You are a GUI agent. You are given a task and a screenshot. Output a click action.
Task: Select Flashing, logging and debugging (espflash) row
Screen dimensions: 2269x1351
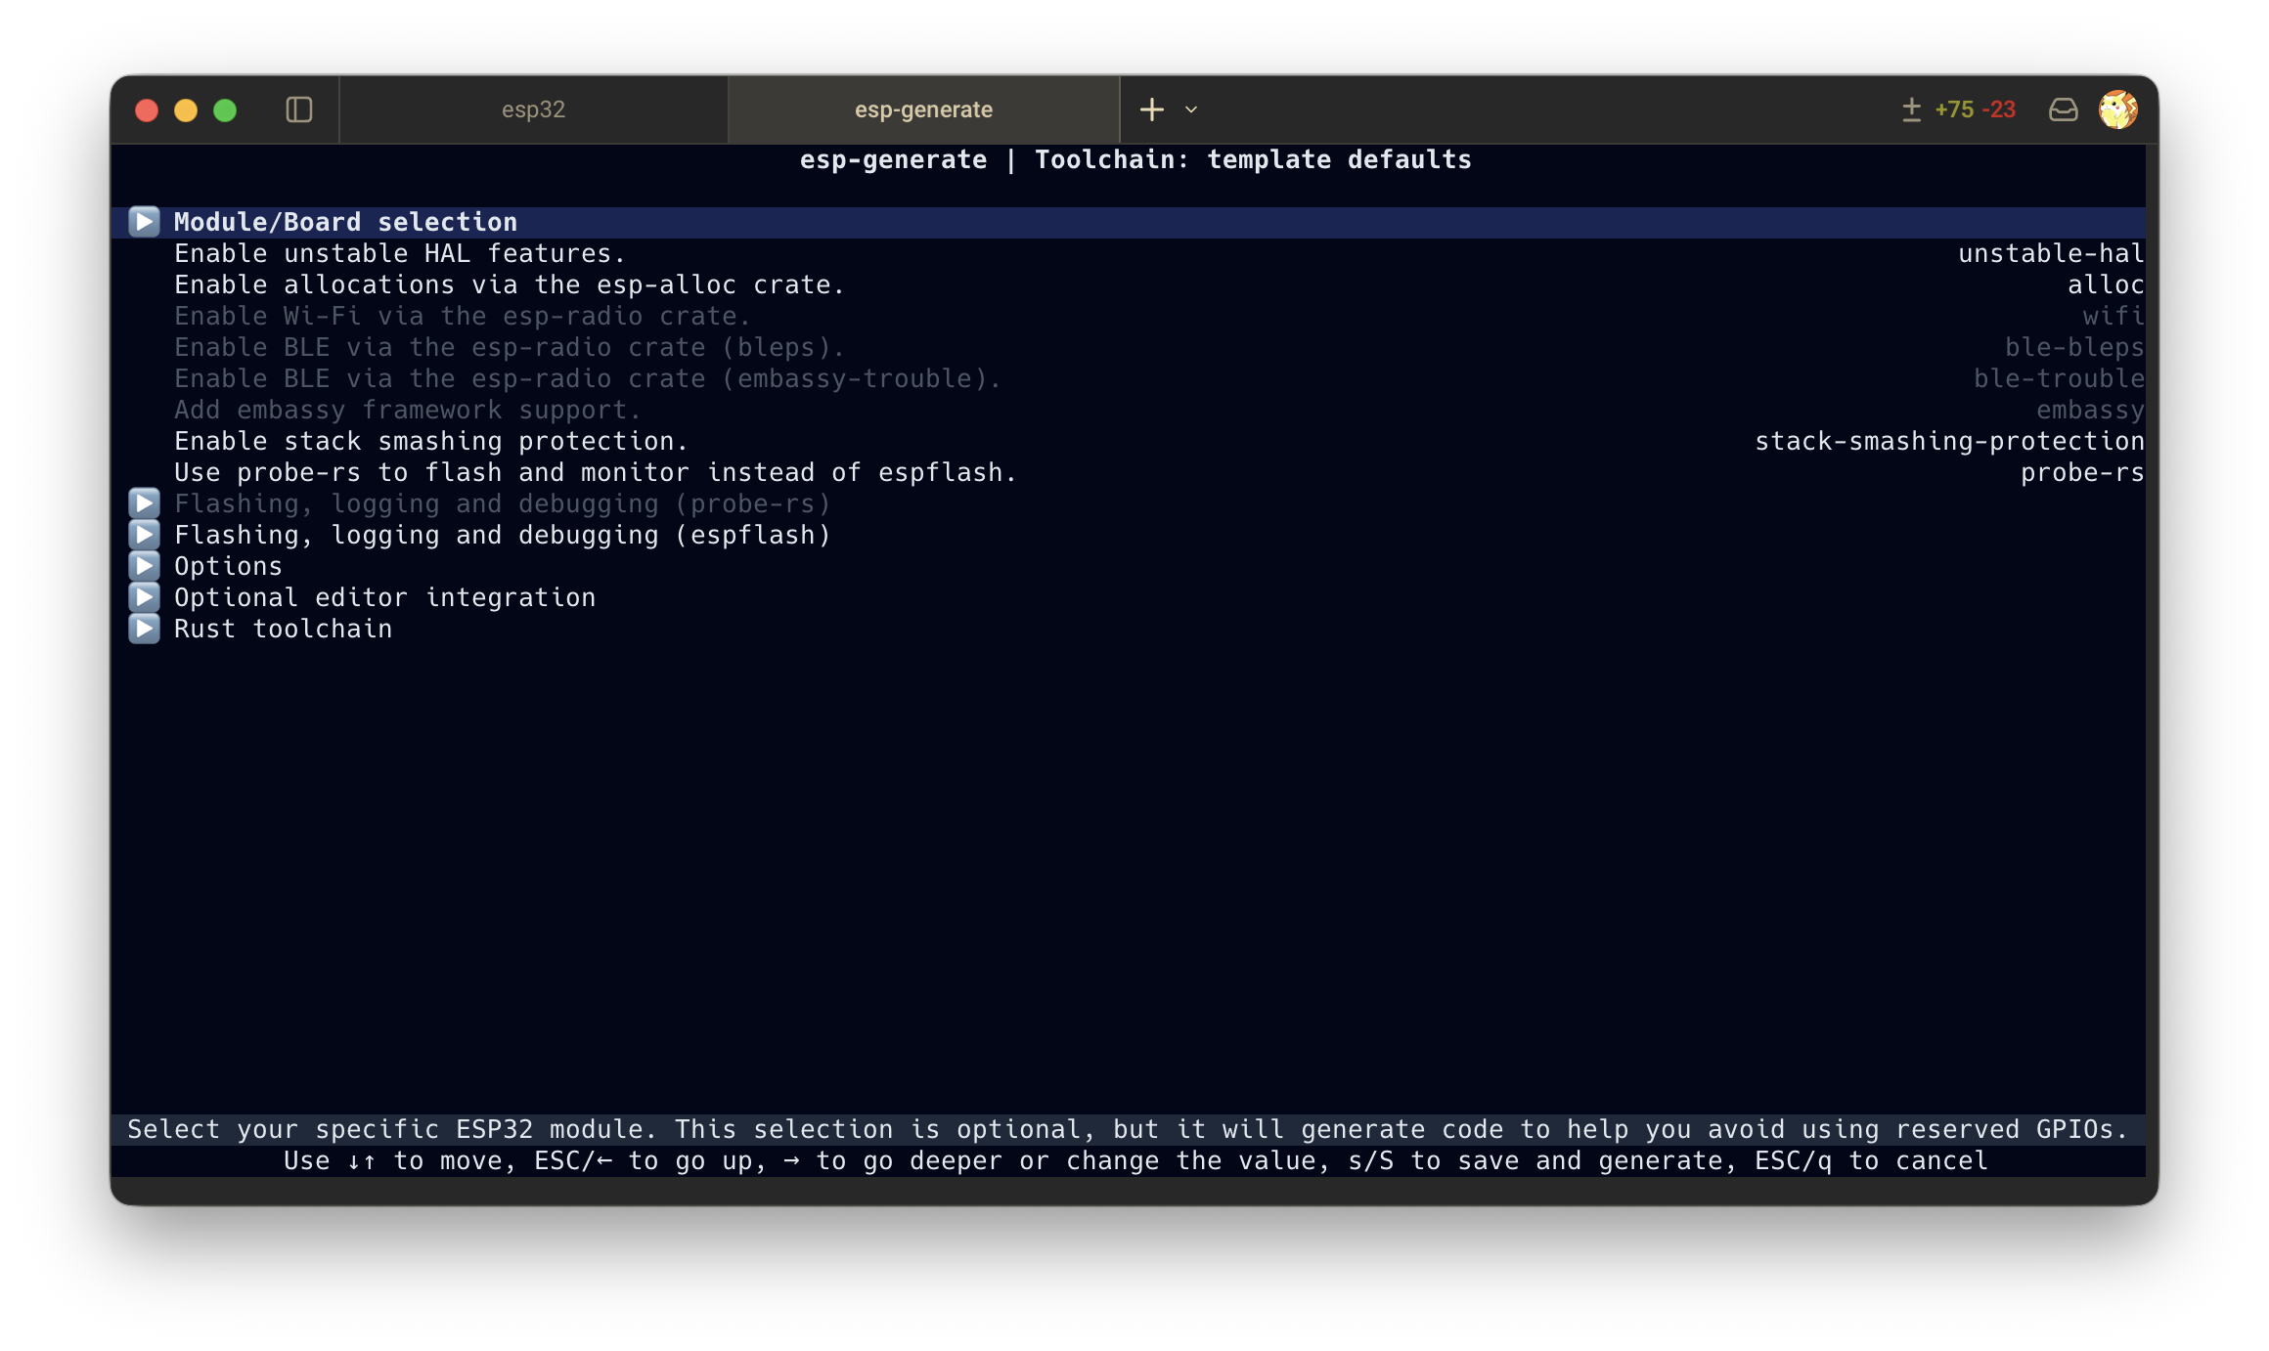tap(1129, 535)
